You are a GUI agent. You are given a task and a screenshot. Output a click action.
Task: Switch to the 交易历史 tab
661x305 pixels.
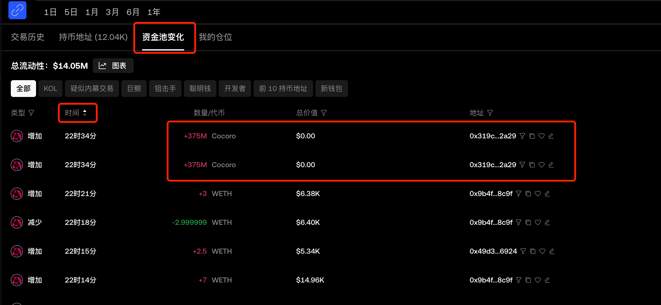pos(28,37)
